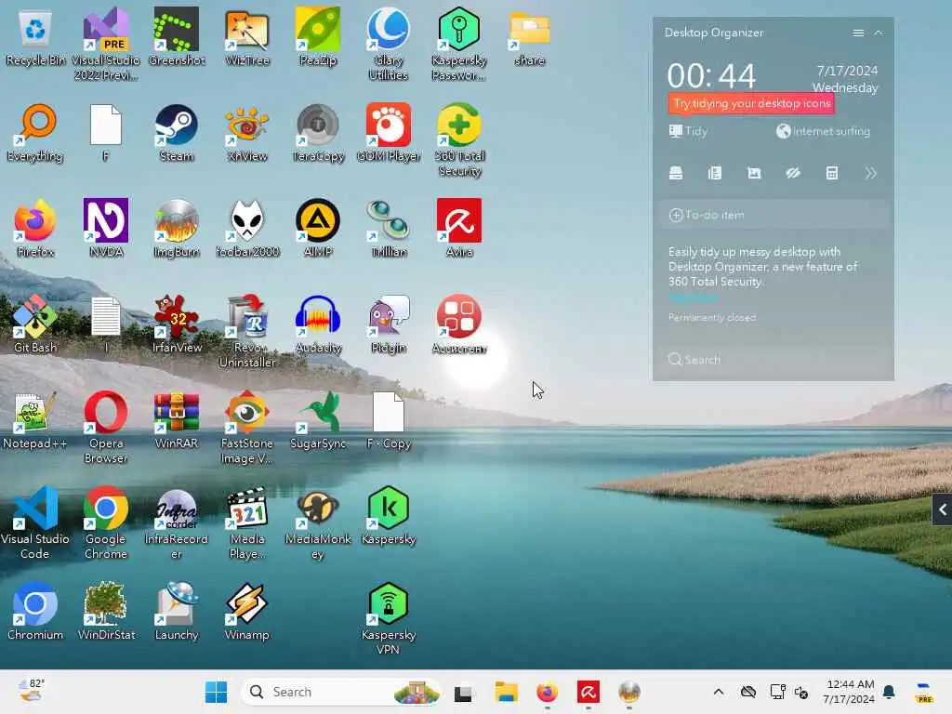Select the Avira desktop shortcut

(459, 228)
